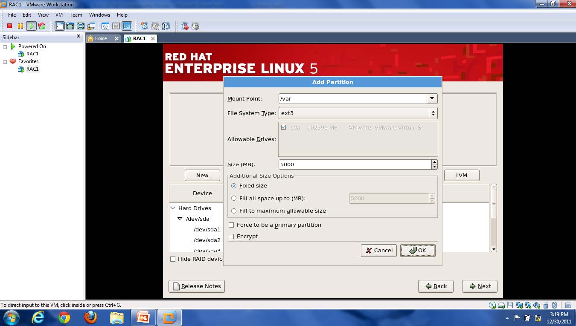Click the Next button
Viewport: 576px width, 326px height.
pyautogui.click(x=480, y=286)
